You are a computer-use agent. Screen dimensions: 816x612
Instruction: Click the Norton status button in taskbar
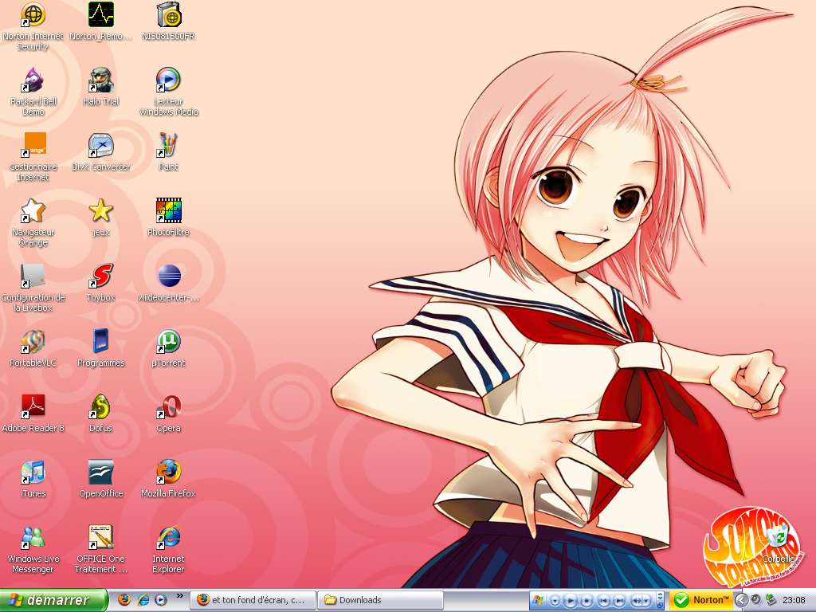click(x=700, y=600)
